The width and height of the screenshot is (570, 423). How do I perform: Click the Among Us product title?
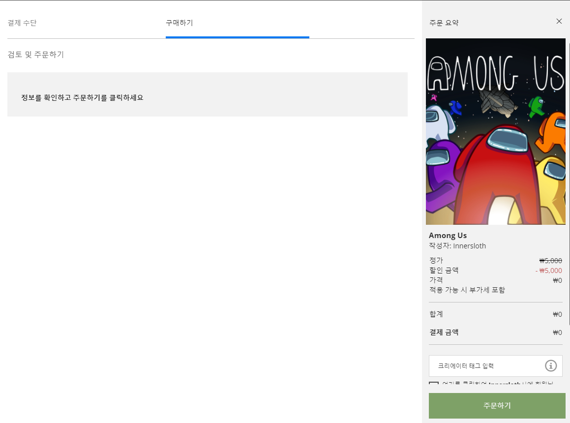[x=448, y=235]
